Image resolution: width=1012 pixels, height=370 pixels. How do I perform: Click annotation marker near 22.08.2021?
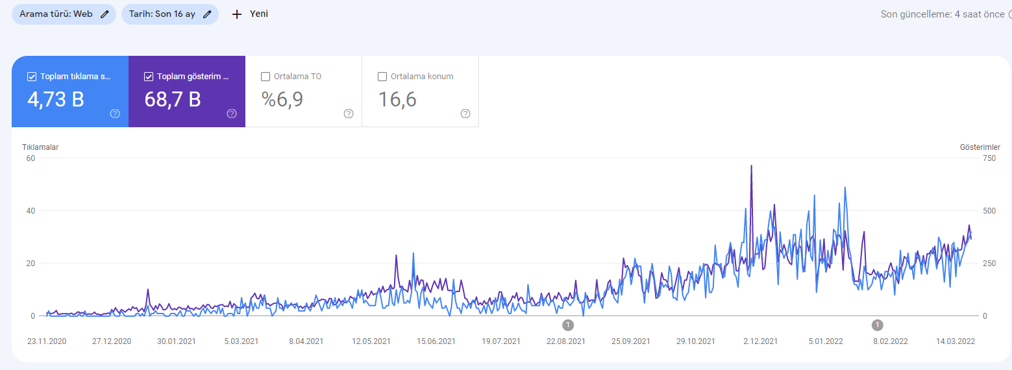tap(568, 325)
